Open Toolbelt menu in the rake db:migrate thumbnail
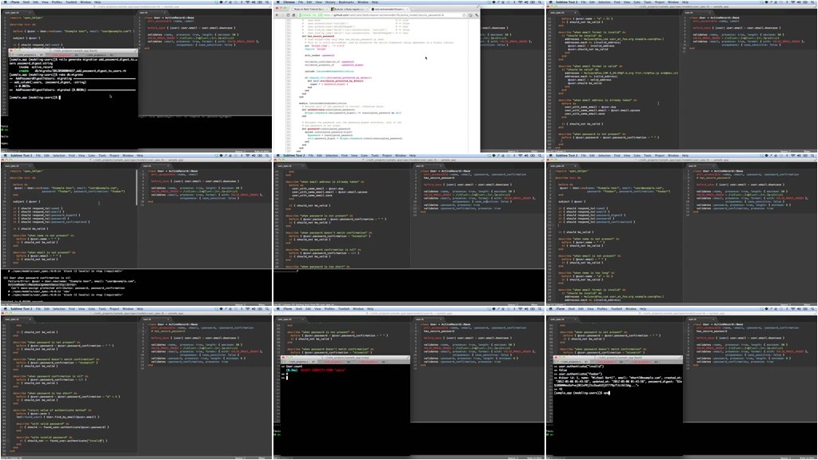This screenshot has height=460, width=818. tap(71, 2)
